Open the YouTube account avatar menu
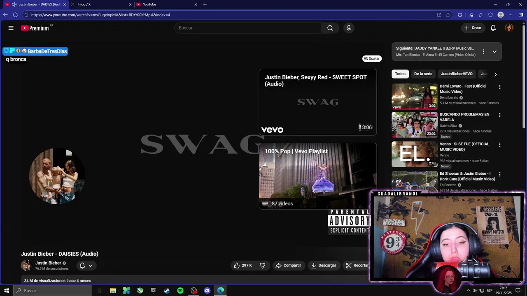Screen dimensions: 527x296 click(509, 28)
